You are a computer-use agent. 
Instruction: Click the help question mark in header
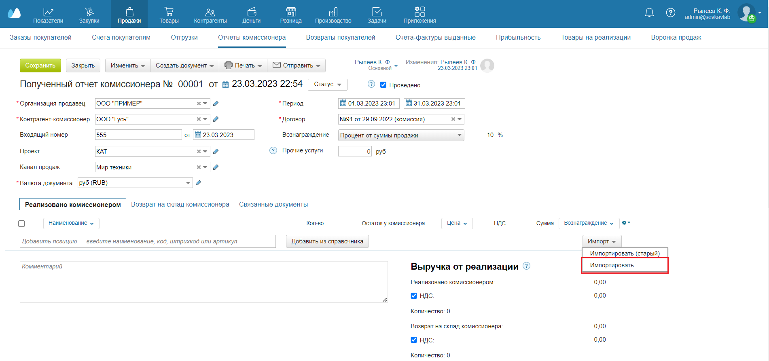(x=670, y=13)
